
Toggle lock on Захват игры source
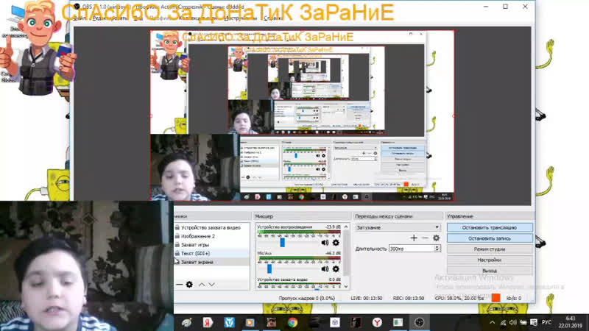177,245
